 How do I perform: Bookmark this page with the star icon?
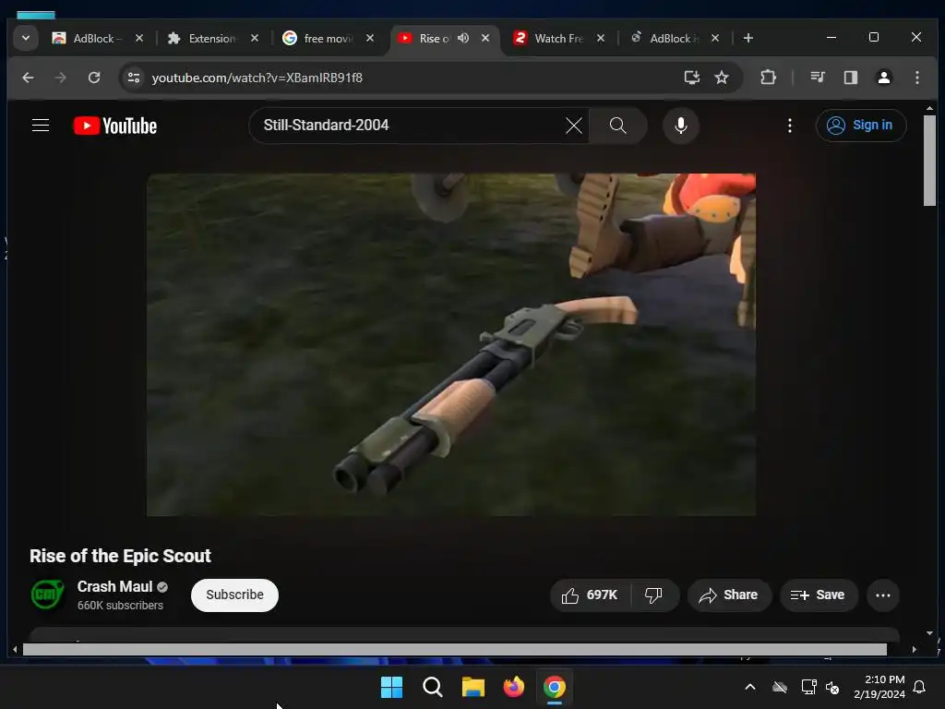[722, 78]
